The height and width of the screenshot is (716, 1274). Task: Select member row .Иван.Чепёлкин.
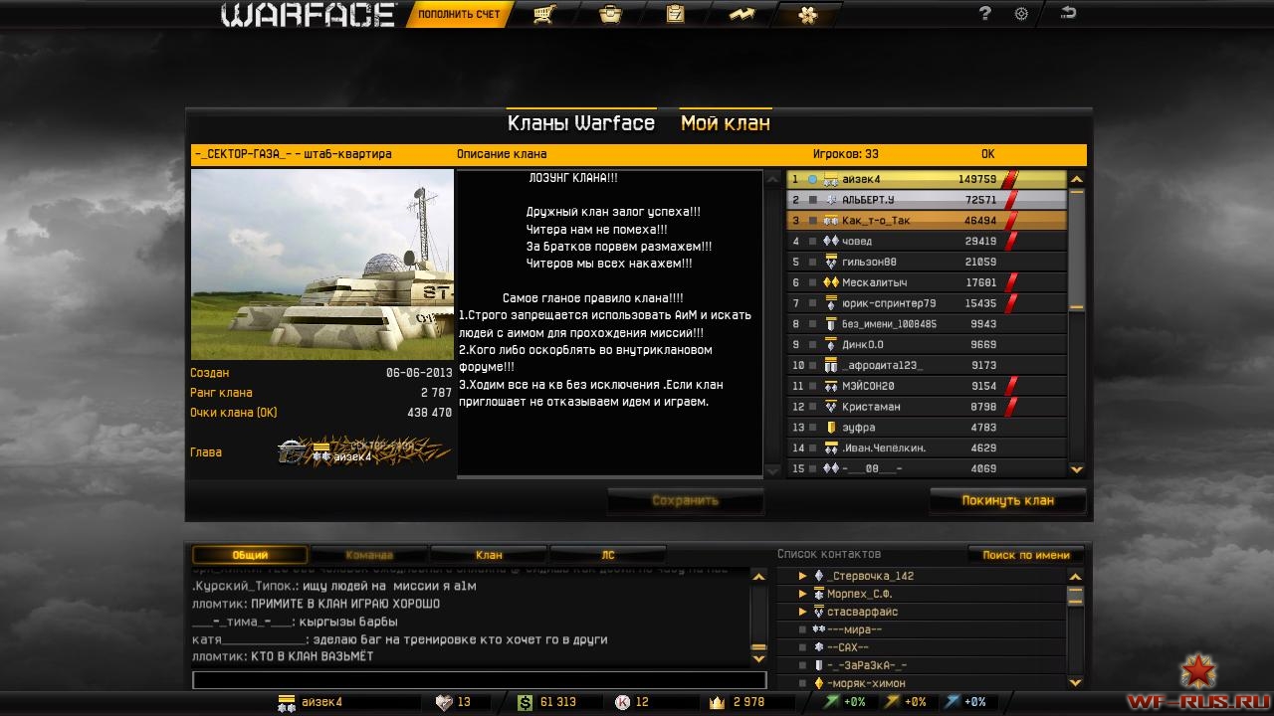927,448
